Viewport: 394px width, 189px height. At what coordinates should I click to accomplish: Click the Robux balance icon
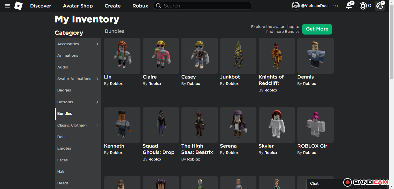(x=363, y=6)
